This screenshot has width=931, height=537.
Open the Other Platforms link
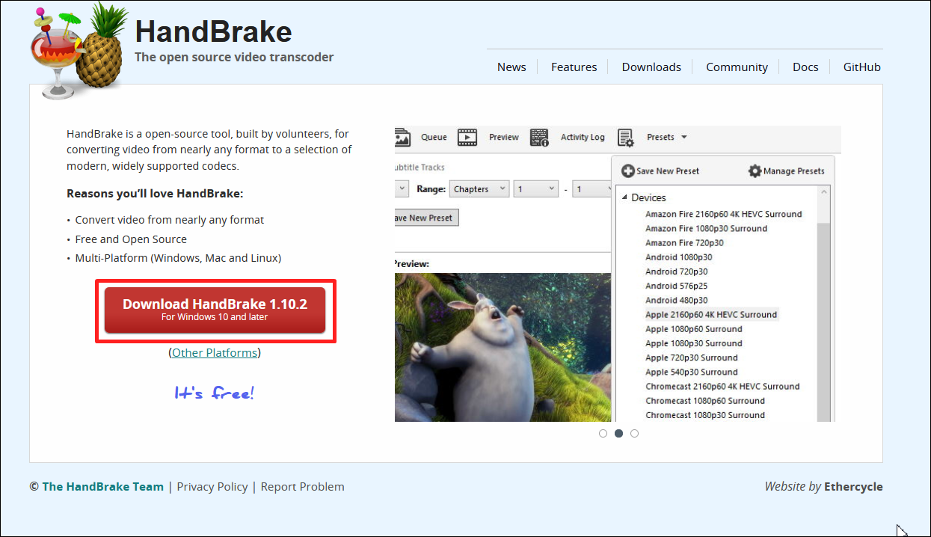(215, 353)
